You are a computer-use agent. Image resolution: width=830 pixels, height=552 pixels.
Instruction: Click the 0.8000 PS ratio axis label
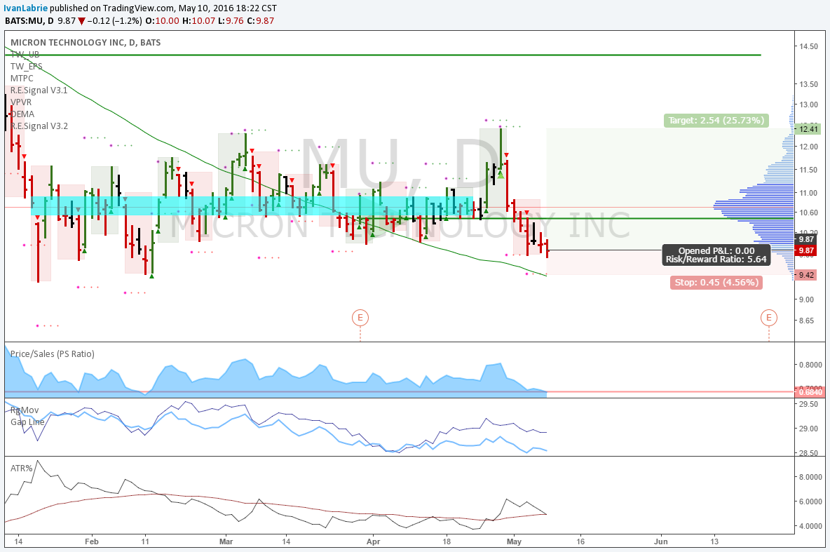tap(810, 365)
